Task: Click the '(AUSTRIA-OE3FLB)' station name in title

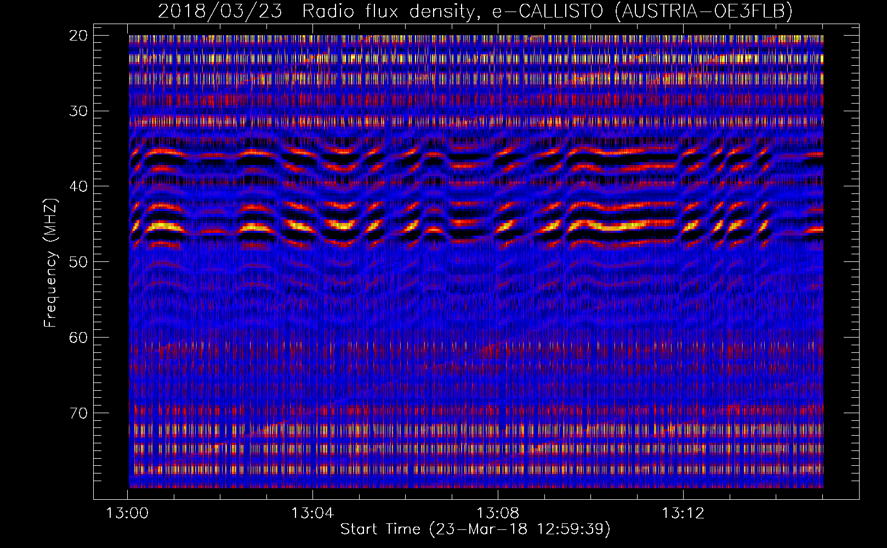Action: point(704,11)
